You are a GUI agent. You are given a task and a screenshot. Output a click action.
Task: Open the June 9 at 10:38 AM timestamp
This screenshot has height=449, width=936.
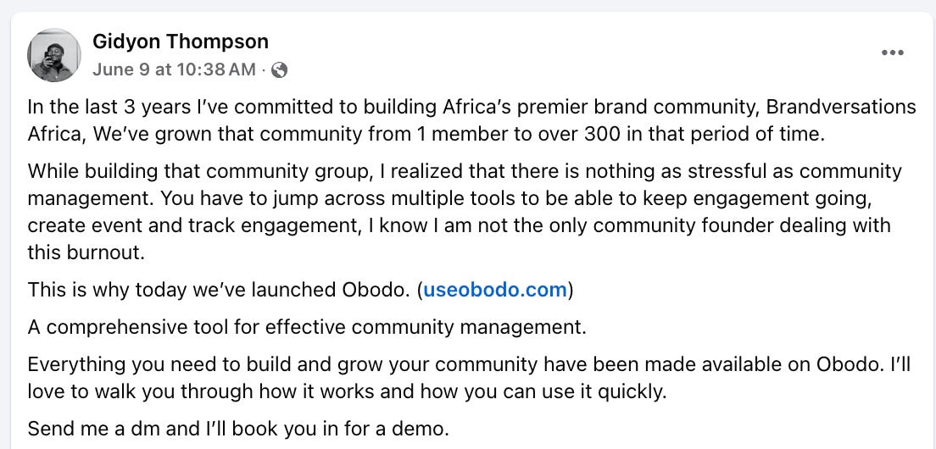pyautogui.click(x=174, y=69)
